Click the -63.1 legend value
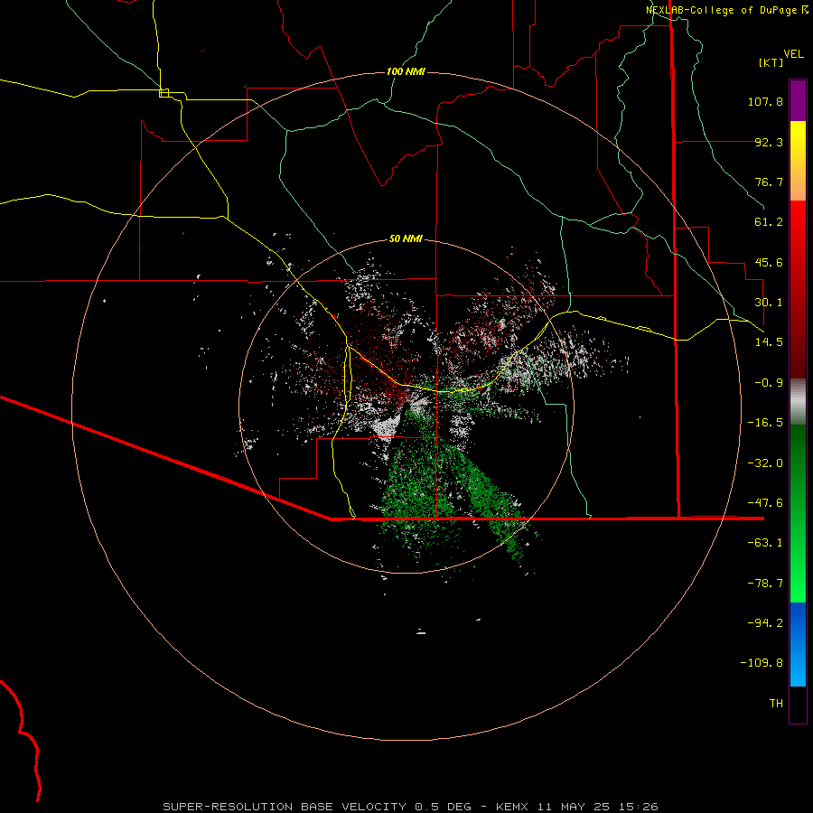 pyautogui.click(x=765, y=543)
